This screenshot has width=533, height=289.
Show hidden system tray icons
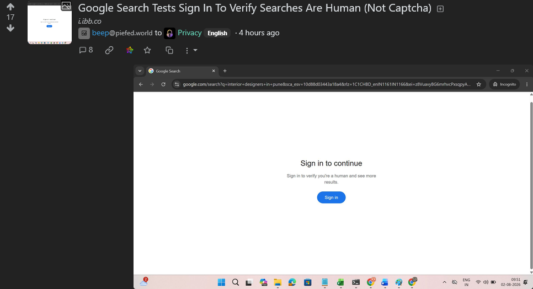[x=444, y=282]
